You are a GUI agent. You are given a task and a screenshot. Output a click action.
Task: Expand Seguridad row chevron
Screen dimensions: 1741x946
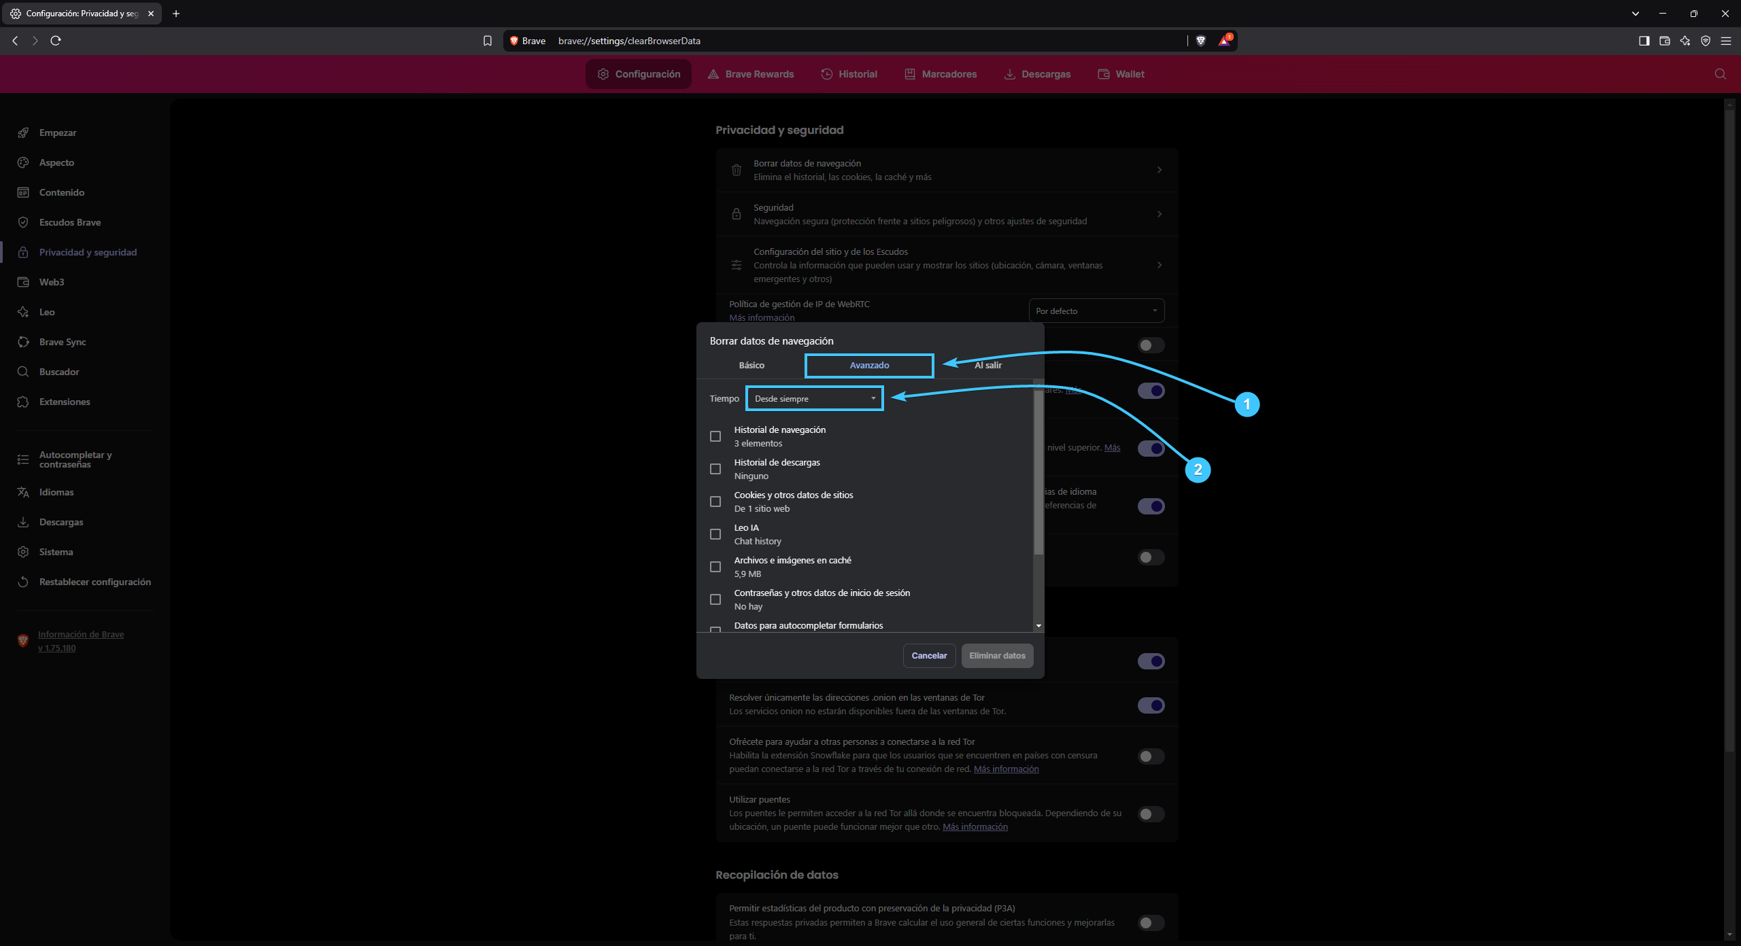point(1160,214)
